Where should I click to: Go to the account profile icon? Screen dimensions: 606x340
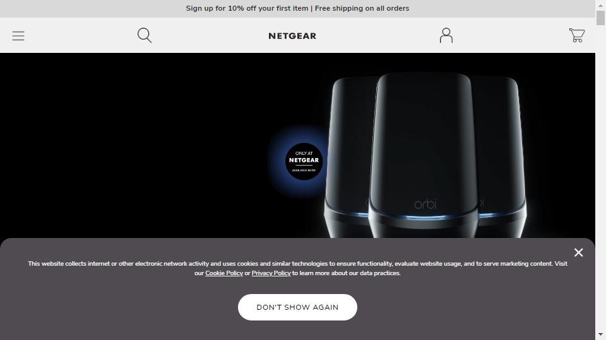[446, 35]
